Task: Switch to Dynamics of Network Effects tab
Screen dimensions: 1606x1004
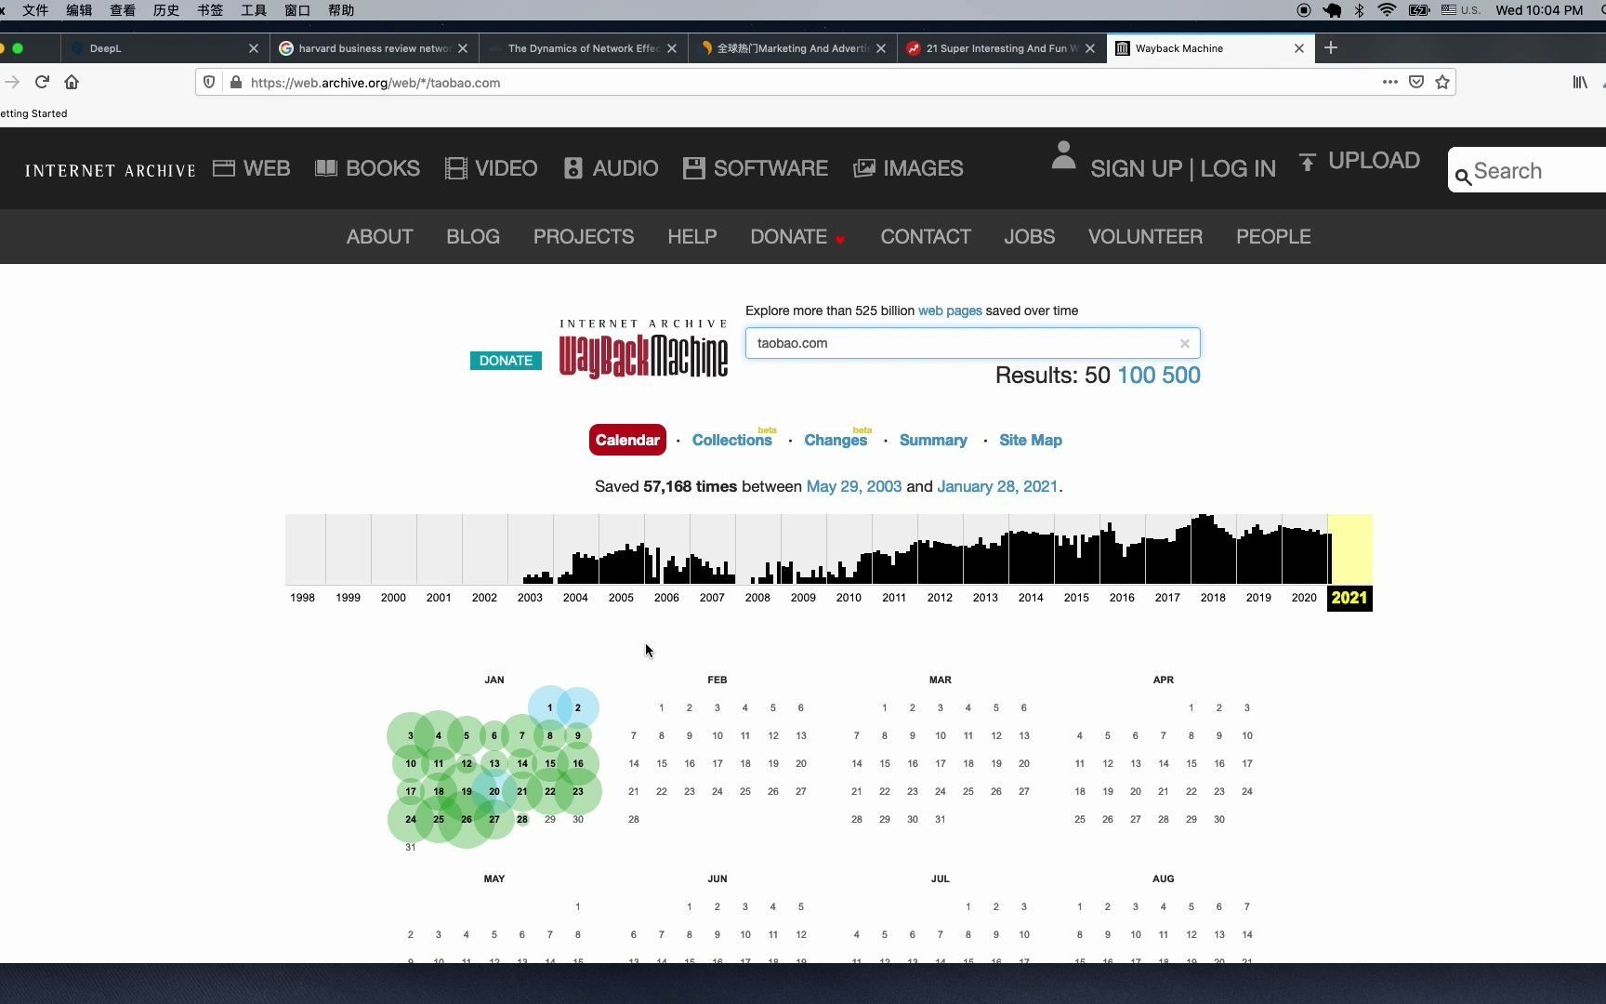Action: 583,48
